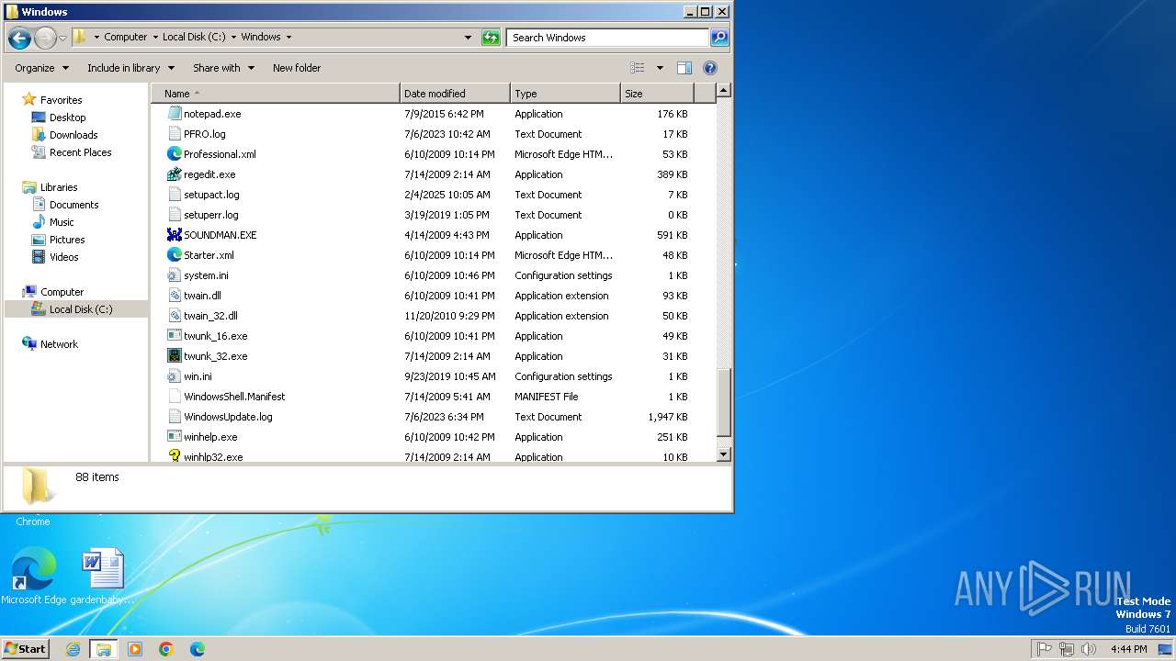
Task: Select the WindowsShell.Manifest file name
Action: tap(234, 397)
